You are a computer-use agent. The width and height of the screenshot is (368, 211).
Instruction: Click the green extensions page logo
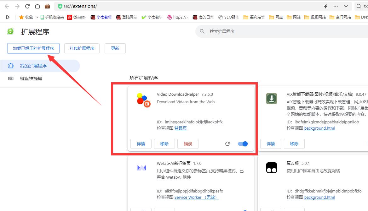[10, 31]
